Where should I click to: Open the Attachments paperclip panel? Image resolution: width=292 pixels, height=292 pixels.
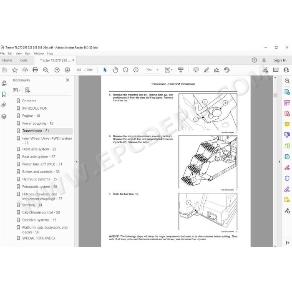click(x=4, y=105)
